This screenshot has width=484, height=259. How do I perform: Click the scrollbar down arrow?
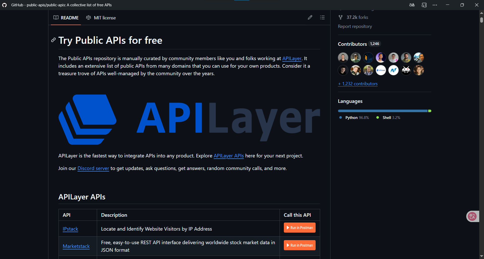(x=481, y=256)
